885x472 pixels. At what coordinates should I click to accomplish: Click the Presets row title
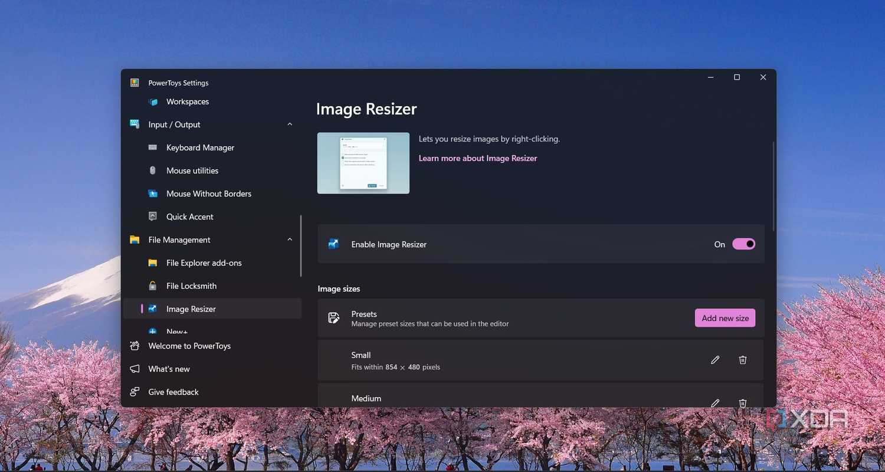364,314
